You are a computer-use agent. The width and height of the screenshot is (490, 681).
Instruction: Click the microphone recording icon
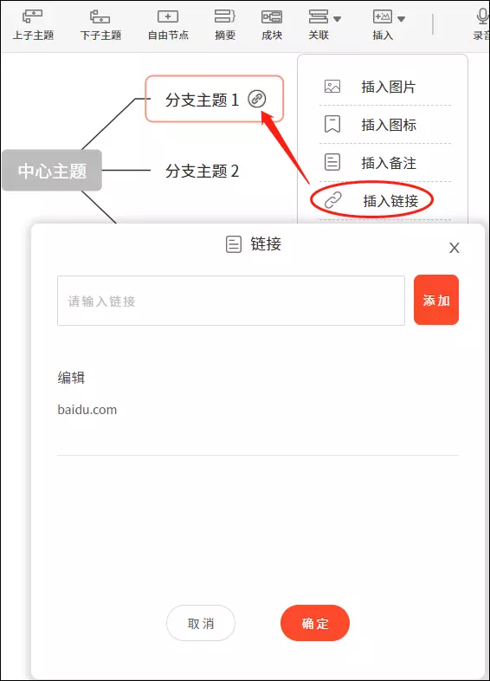482,16
